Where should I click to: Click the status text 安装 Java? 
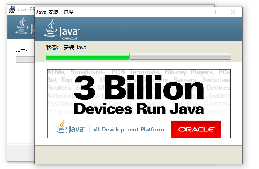point(75,48)
